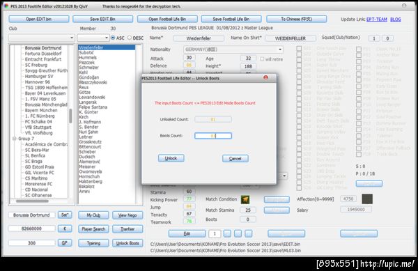The height and width of the screenshot is (271, 418).
Task: Tick the Jumping Volley skill checkbox
Action: pyautogui.click(x=299, y=132)
